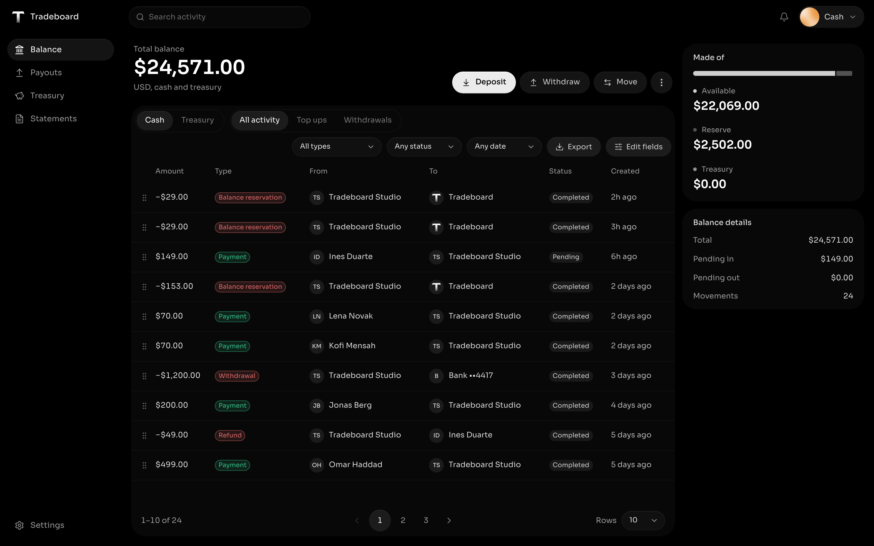Image resolution: width=874 pixels, height=546 pixels.
Task: Switch to the Withdrawals tab
Action: 368,120
